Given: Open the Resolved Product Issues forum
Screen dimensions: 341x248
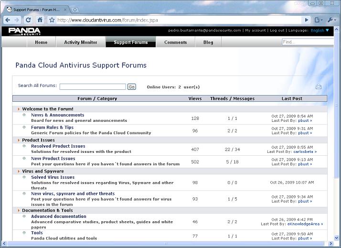Looking at the screenshot, I should coord(58,146).
